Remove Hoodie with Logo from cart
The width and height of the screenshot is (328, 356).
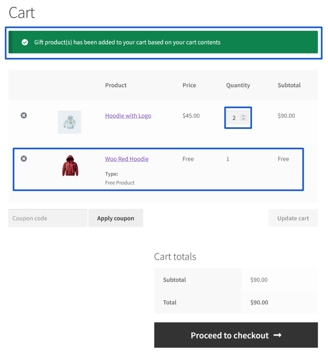click(24, 115)
